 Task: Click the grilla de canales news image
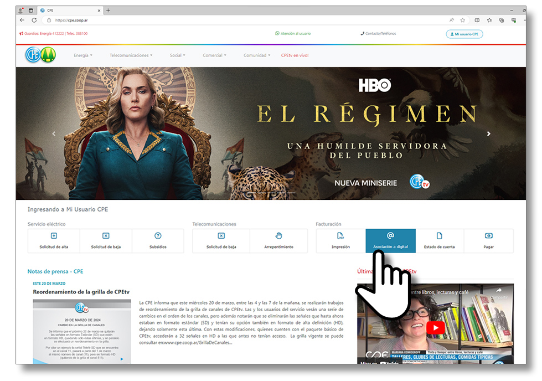(82, 331)
